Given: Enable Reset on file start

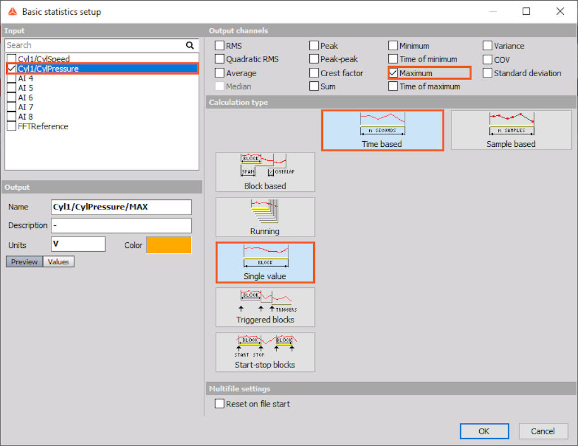Looking at the screenshot, I should 220,404.
